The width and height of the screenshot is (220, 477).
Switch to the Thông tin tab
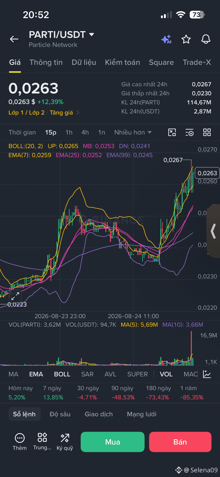[46, 62]
